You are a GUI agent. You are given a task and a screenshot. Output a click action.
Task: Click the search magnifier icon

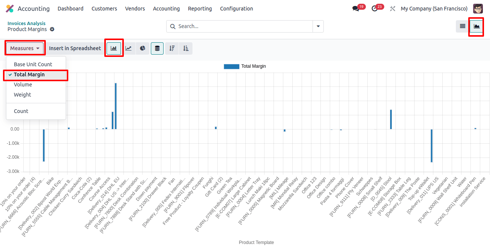(x=173, y=26)
